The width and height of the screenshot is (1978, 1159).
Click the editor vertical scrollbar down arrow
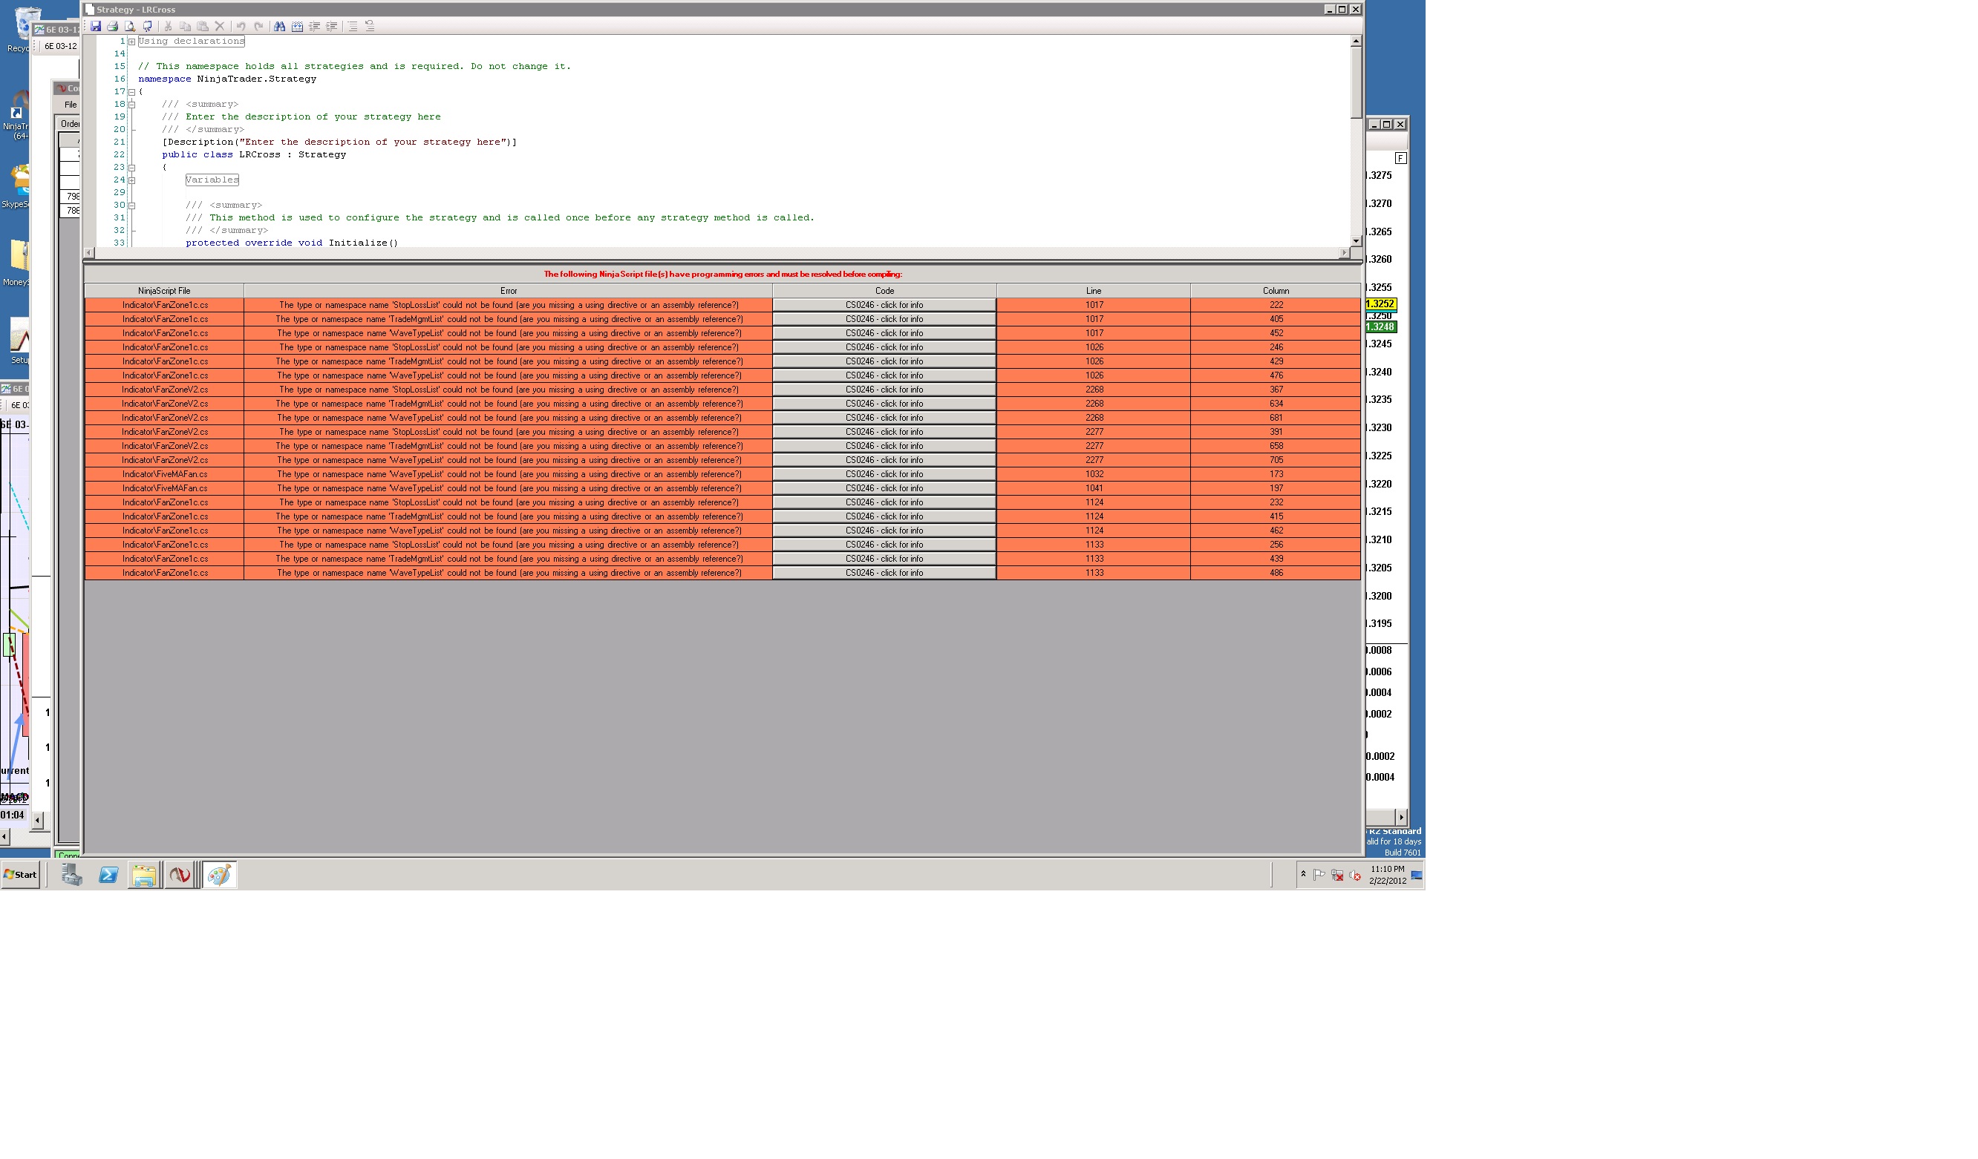tap(1356, 240)
